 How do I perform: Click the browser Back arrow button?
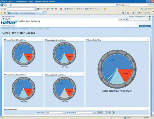pyautogui.click(x=2, y=5)
